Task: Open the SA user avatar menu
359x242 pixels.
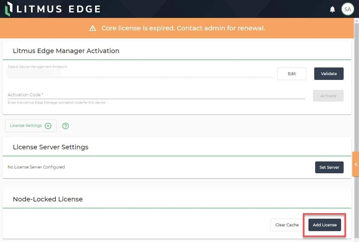Action: [347, 9]
